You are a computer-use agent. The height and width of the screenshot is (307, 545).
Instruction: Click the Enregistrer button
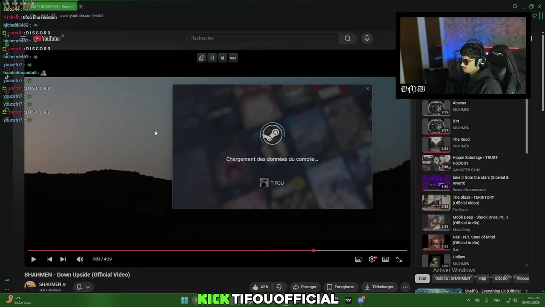point(340,287)
